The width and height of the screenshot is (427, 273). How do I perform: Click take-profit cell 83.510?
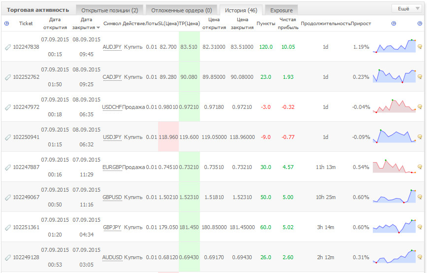point(189,47)
